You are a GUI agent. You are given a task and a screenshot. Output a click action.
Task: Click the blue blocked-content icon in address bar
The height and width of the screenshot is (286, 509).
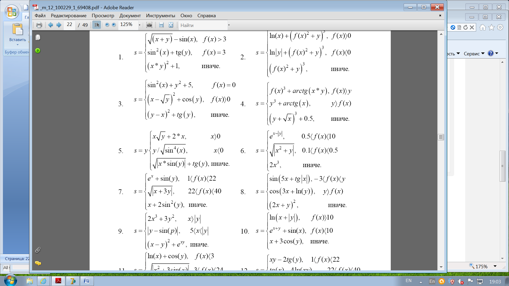[x=453, y=27]
